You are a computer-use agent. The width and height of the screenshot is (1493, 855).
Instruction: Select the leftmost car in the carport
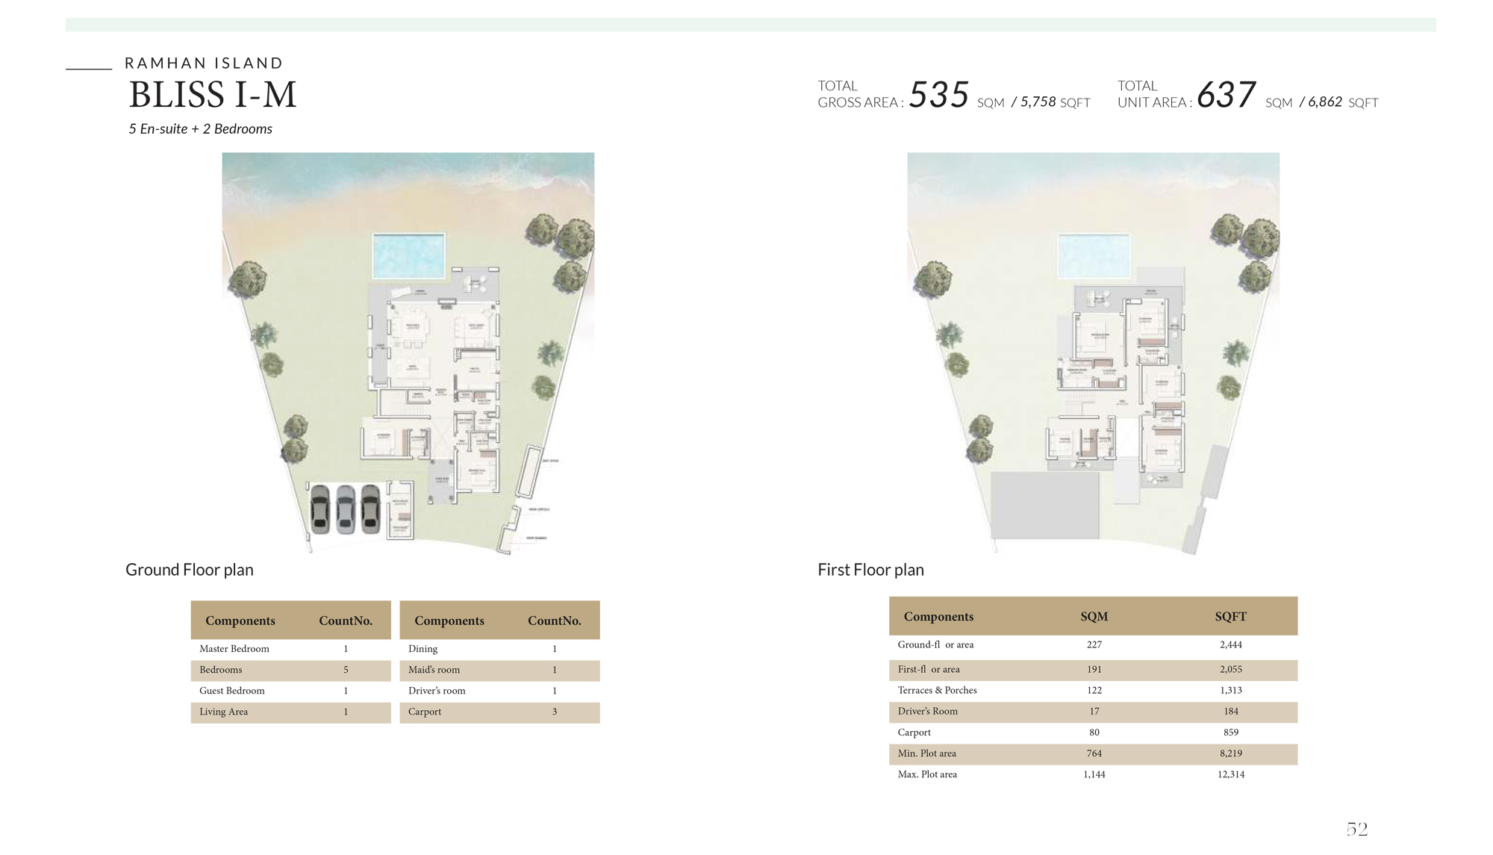click(x=320, y=510)
